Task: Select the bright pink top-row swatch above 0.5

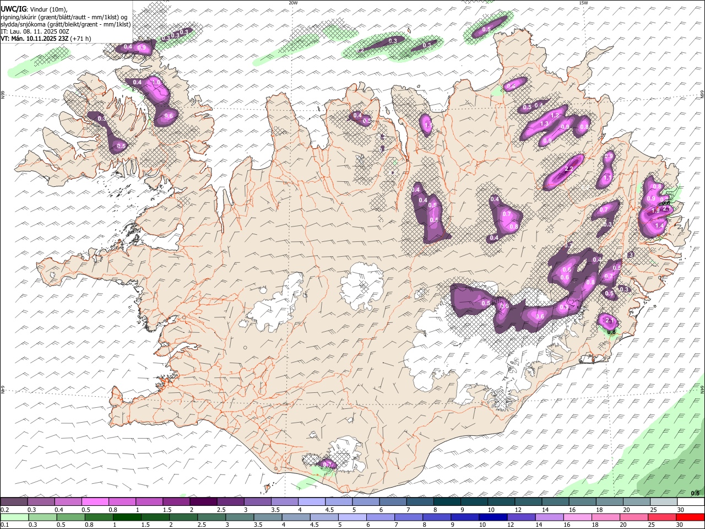Action: (95, 502)
